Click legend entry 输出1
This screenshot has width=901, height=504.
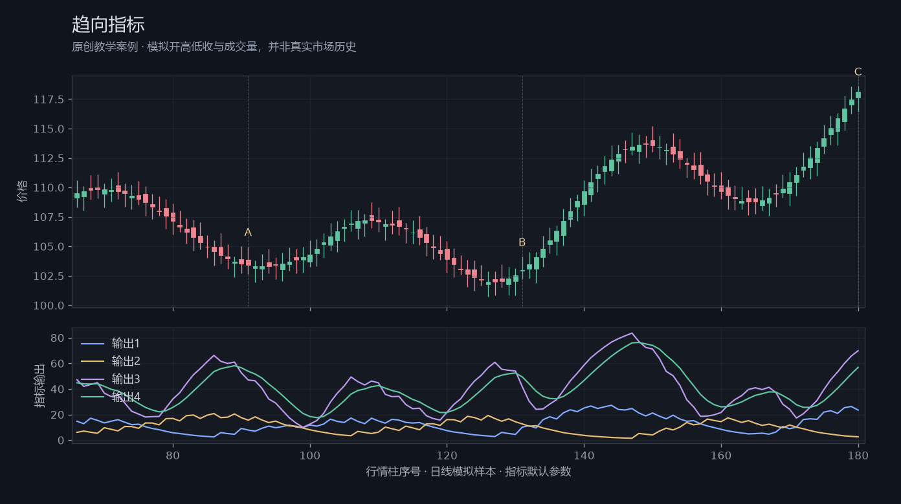point(126,343)
